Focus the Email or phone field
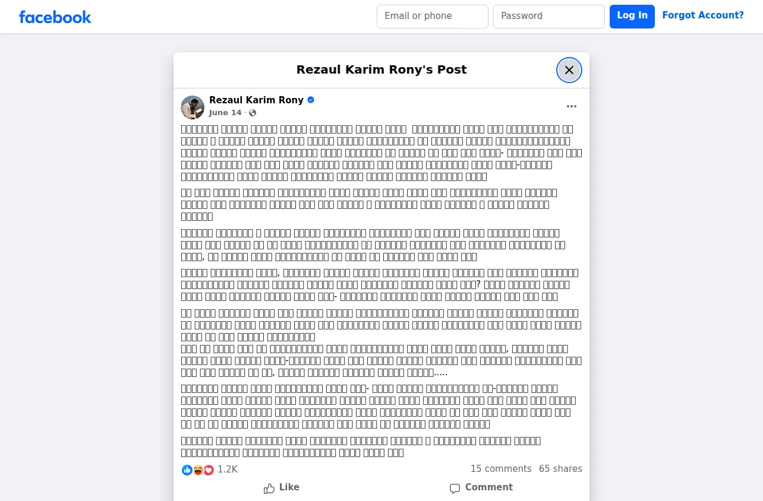The image size is (763, 501). 433,17
